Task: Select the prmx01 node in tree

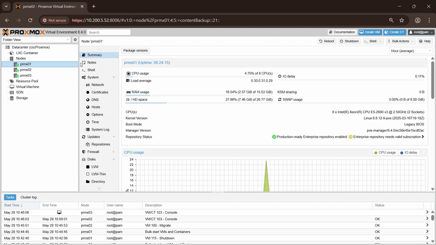Action: click(40, 64)
